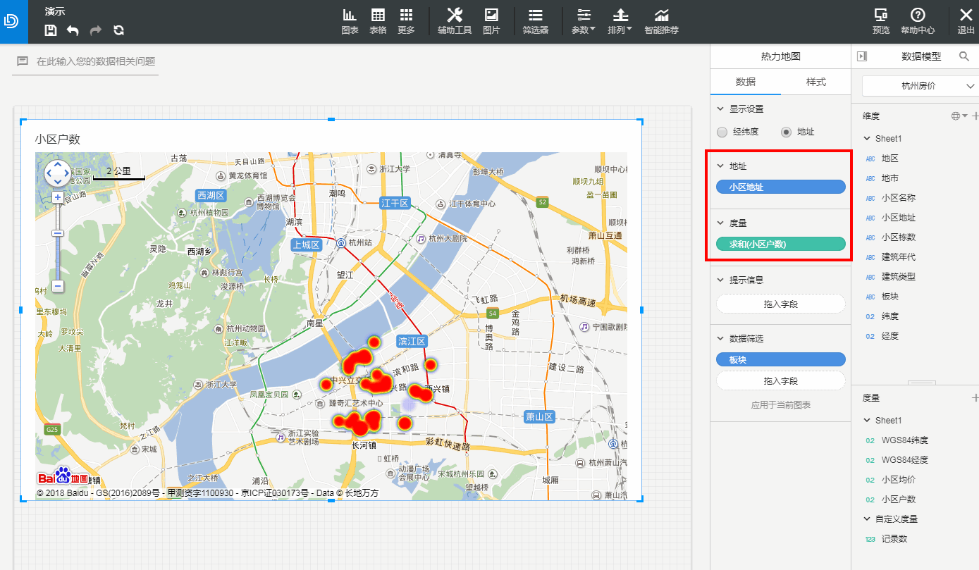
Task: Collapse the 地址 field section
Action: (720, 166)
